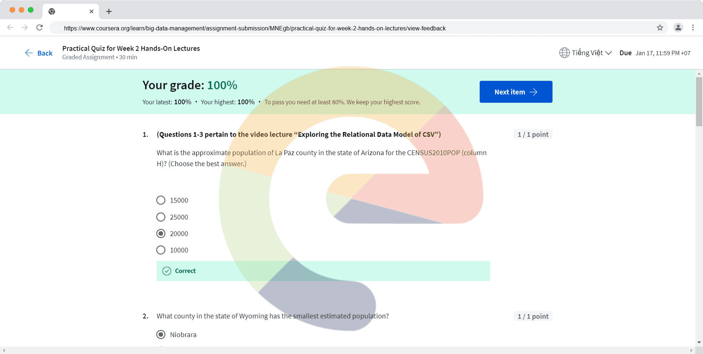Click the 'Your grade: 100%' heading
This screenshot has height=354, width=703.
tap(190, 85)
